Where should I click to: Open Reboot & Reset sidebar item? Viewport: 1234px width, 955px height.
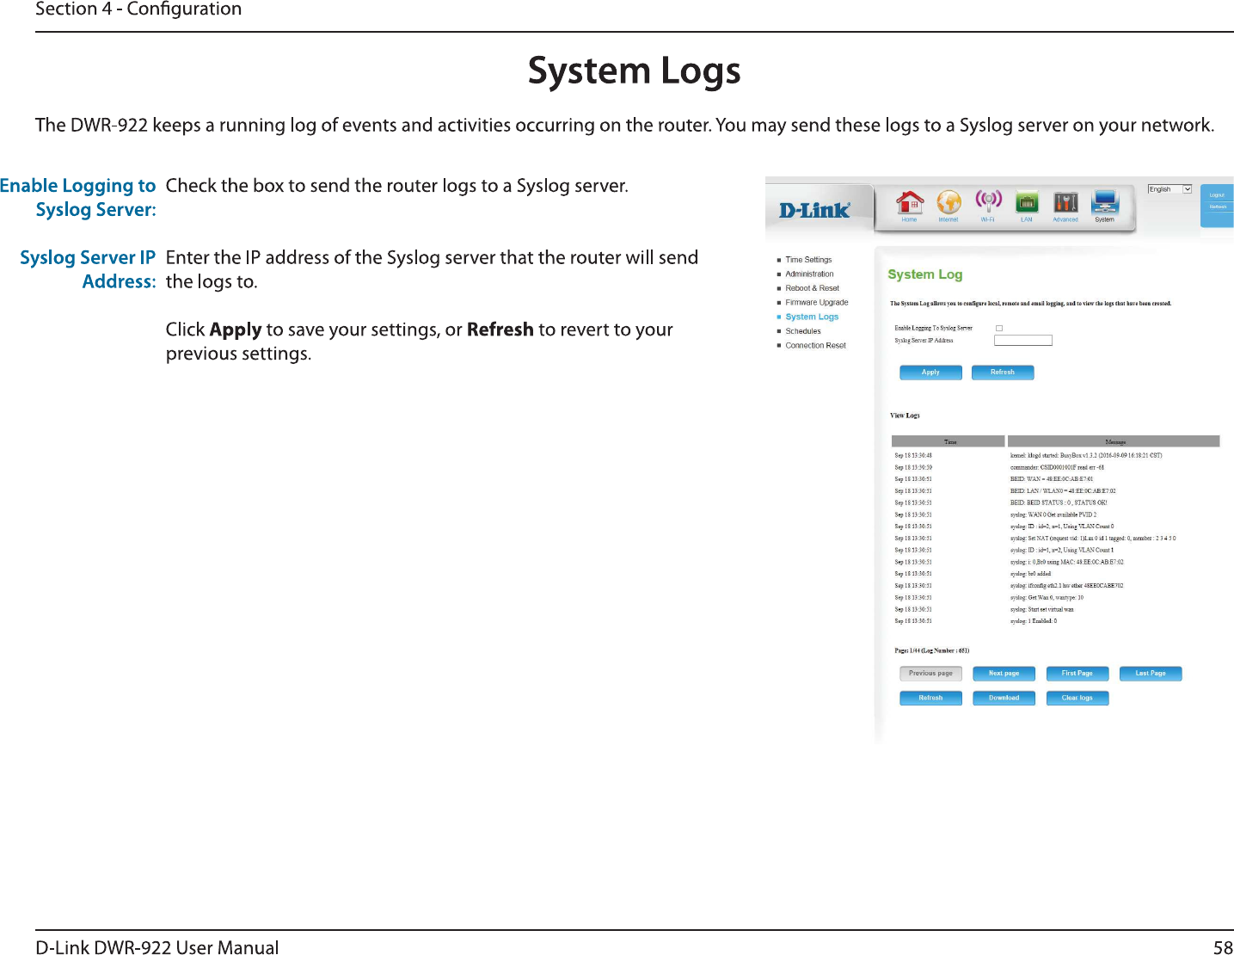(x=812, y=288)
